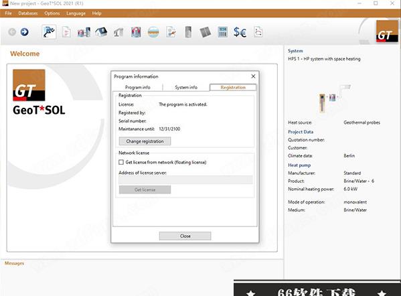Open the hot water tap icon

click(118, 33)
